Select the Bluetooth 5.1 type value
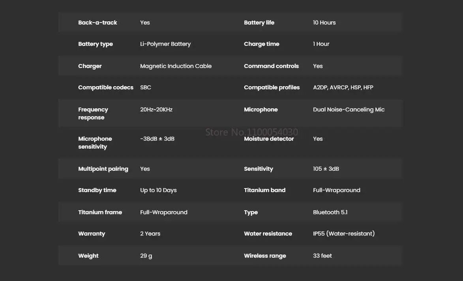 330,212
